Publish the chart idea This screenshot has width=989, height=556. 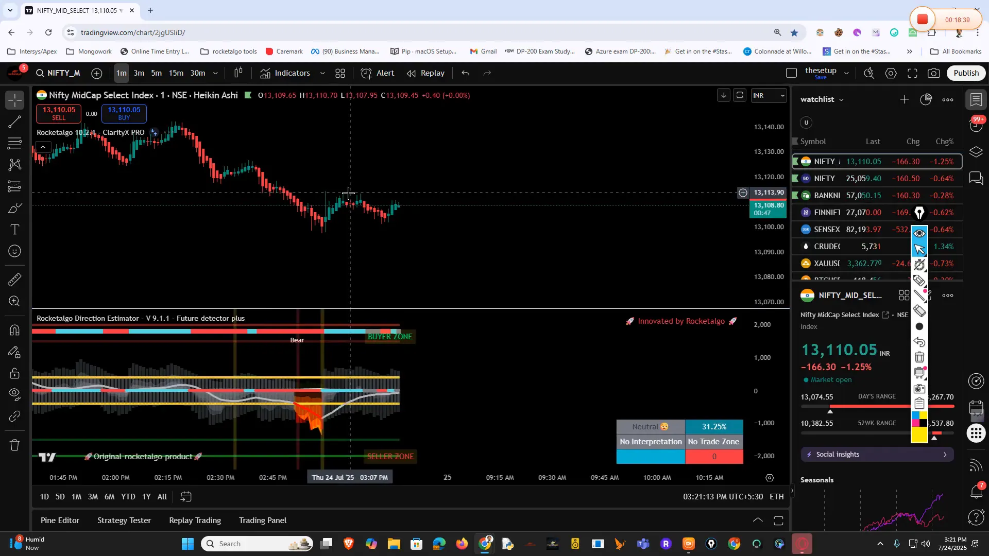[966, 73]
